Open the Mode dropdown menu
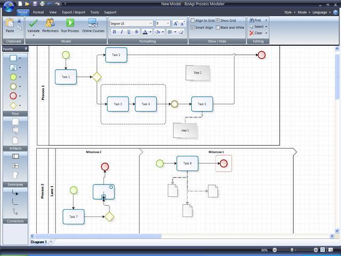Viewport: 341px width, 256px height. point(304,12)
